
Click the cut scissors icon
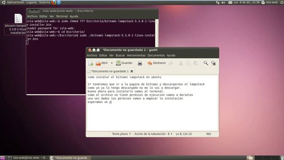click(181, 63)
